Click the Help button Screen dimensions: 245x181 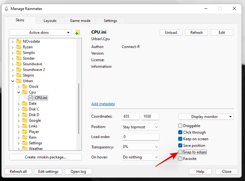pos(200,172)
